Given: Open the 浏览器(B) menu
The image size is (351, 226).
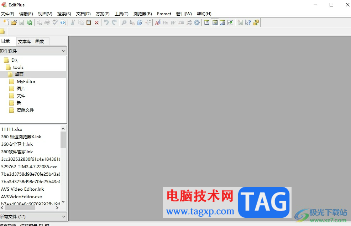Looking at the screenshot, I should pyautogui.click(x=143, y=14).
